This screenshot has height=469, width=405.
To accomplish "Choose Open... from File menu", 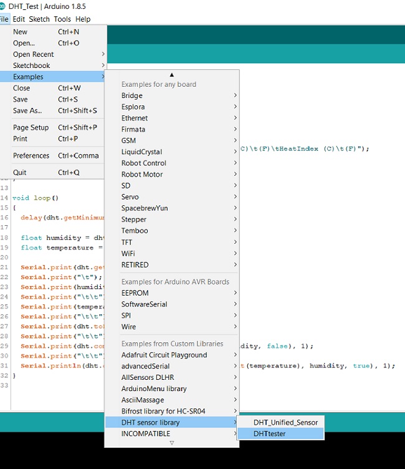I will click(52, 43).
